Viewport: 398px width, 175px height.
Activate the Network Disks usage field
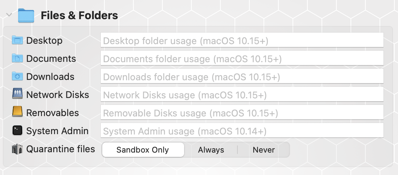242,94
